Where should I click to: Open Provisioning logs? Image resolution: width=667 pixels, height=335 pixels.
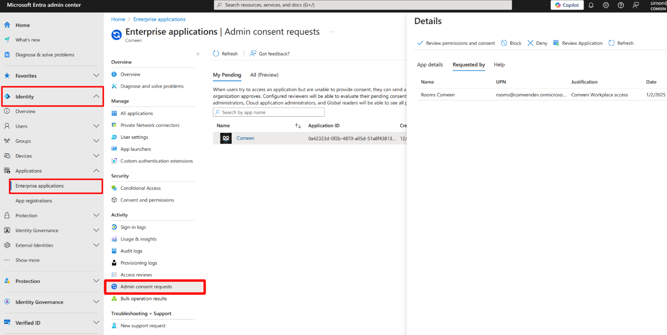click(x=139, y=263)
